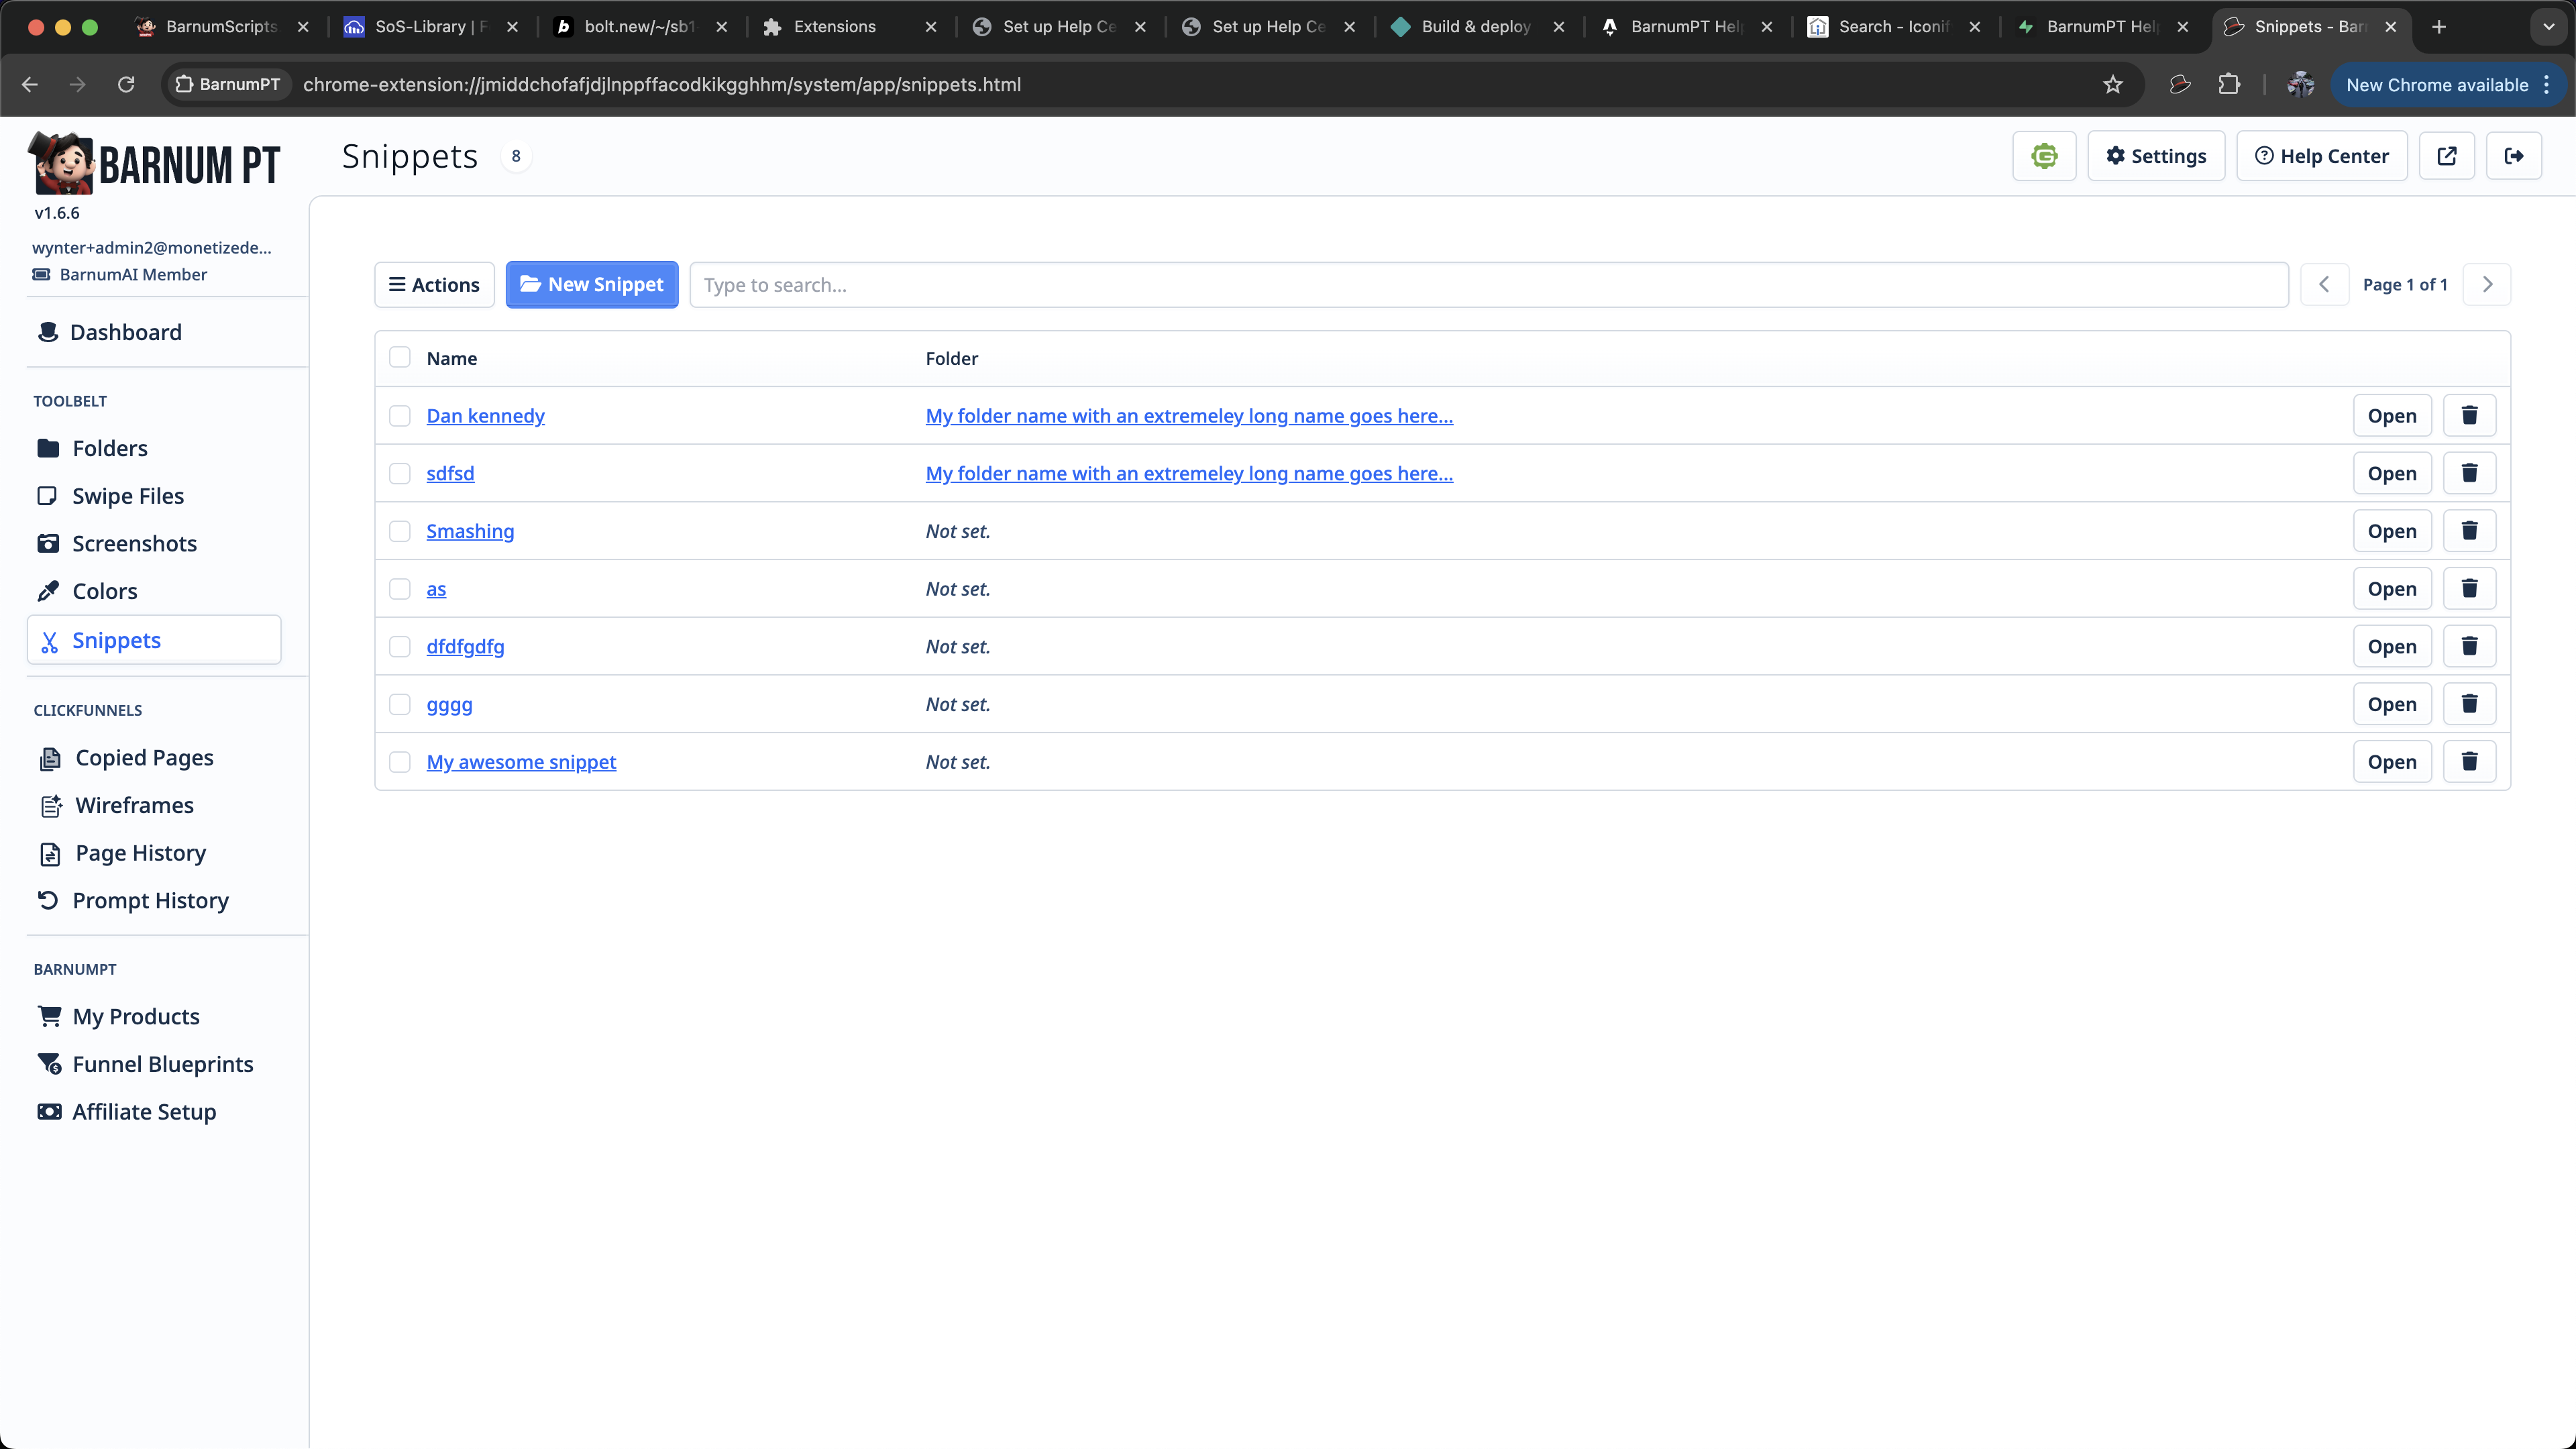Switch to the Extensions browser tab
Image resolution: width=2576 pixels, height=1449 pixels.
pos(834,27)
